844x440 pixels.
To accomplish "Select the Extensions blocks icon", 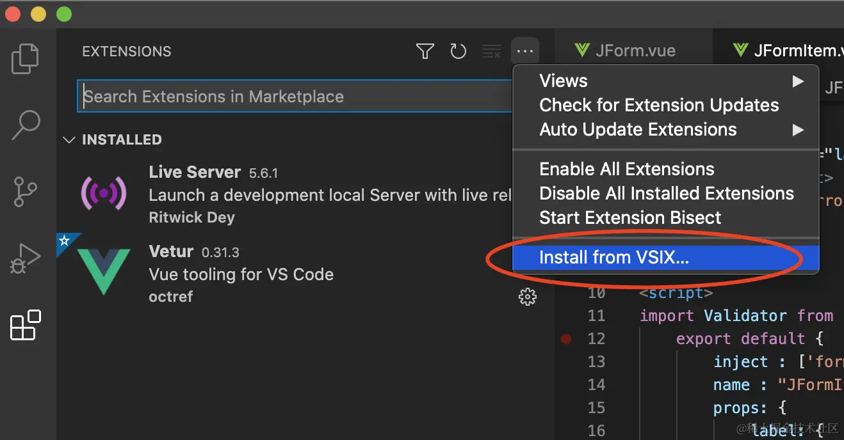I will [26, 325].
